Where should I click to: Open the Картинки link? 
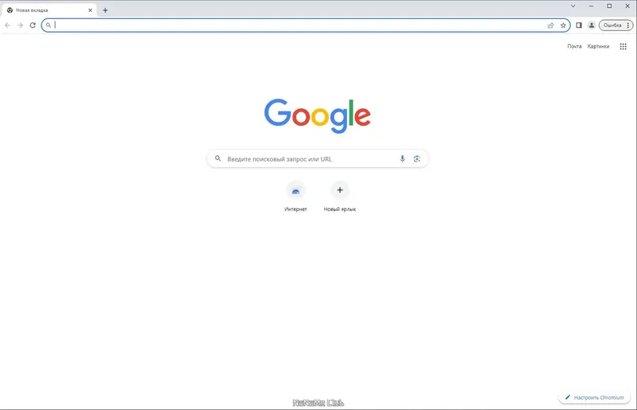click(598, 46)
